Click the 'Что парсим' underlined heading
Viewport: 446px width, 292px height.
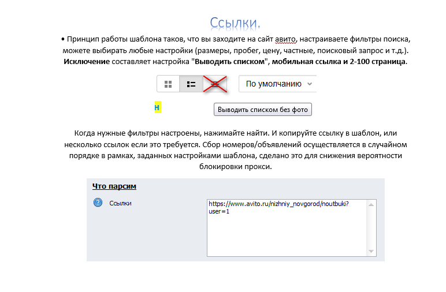pos(114,186)
